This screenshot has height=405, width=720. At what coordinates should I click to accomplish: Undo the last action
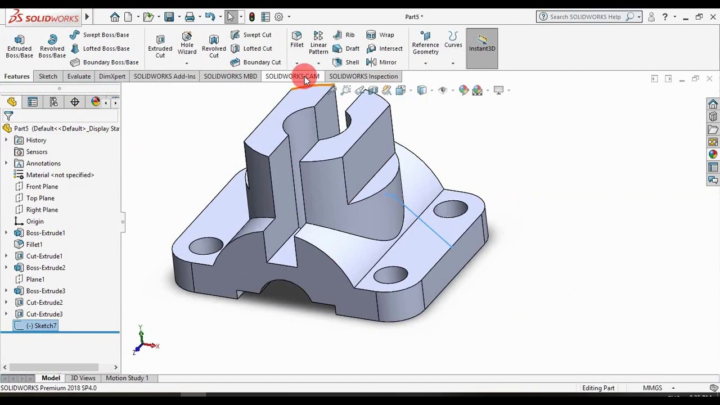click(210, 17)
